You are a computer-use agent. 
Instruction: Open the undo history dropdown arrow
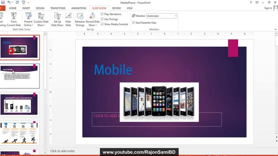pos(12,3)
